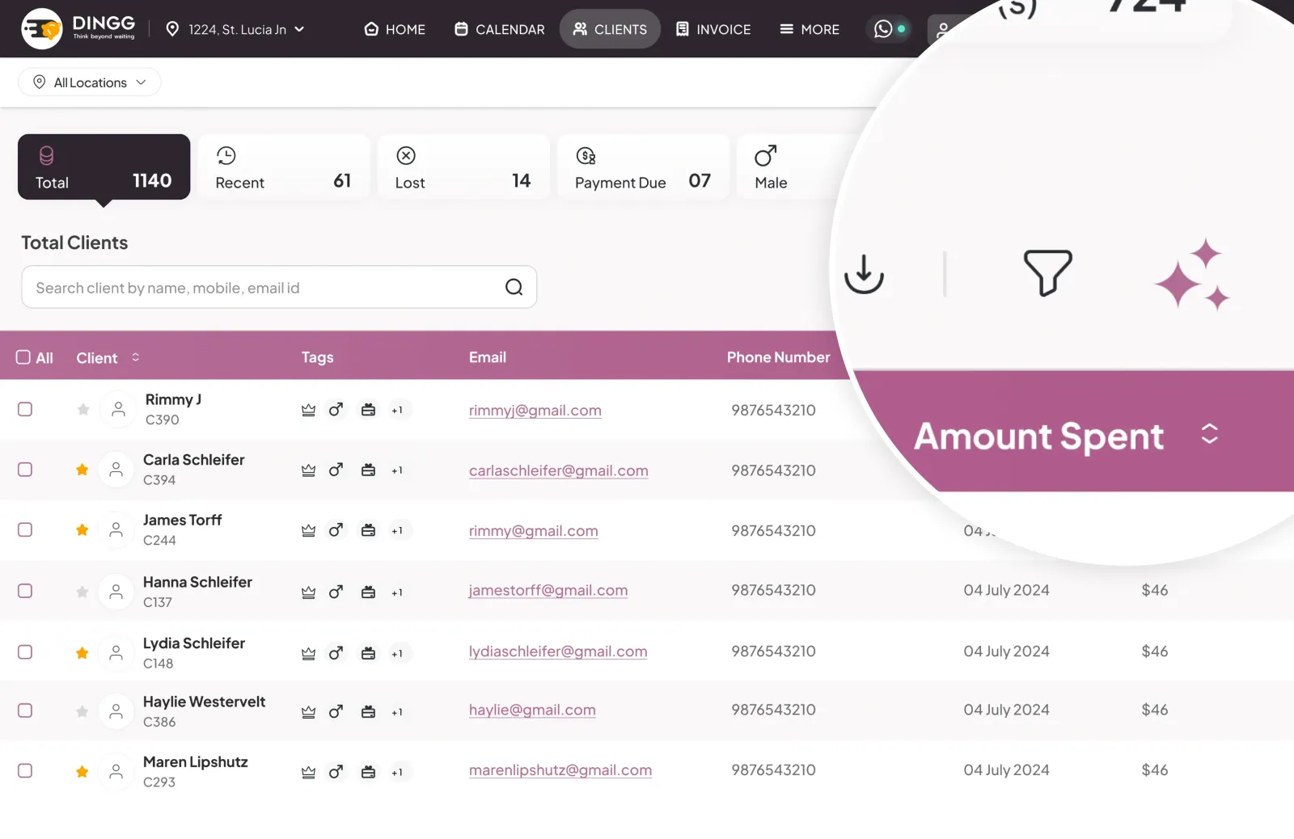
Task: Click the Email column header
Action: (x=488, y=357)
